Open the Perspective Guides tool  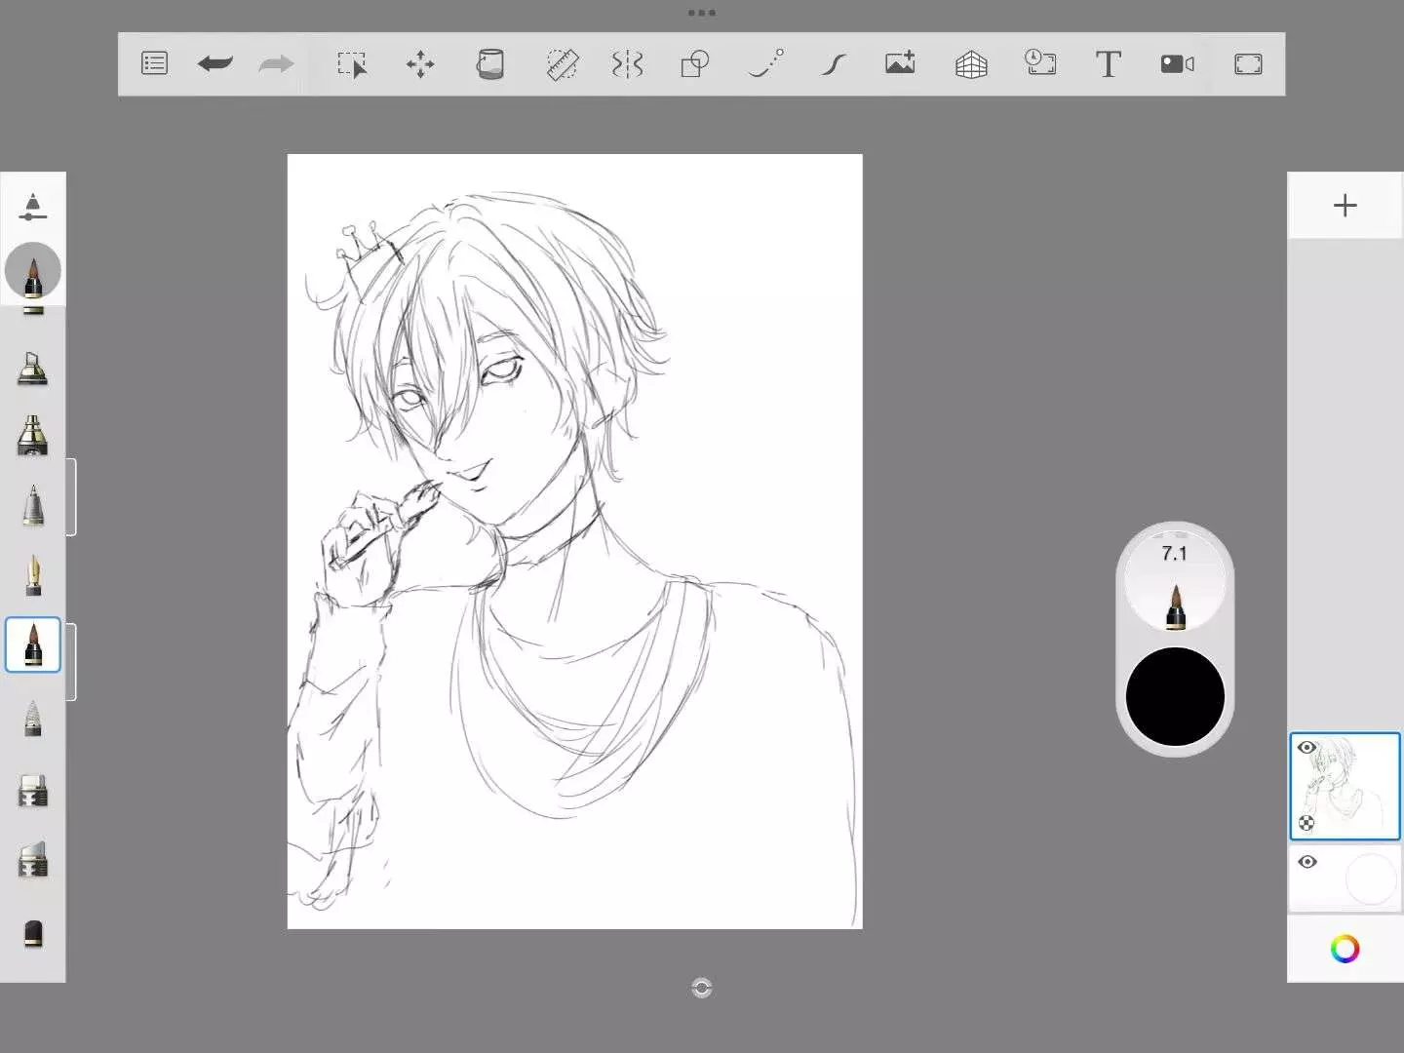point(970,64)
